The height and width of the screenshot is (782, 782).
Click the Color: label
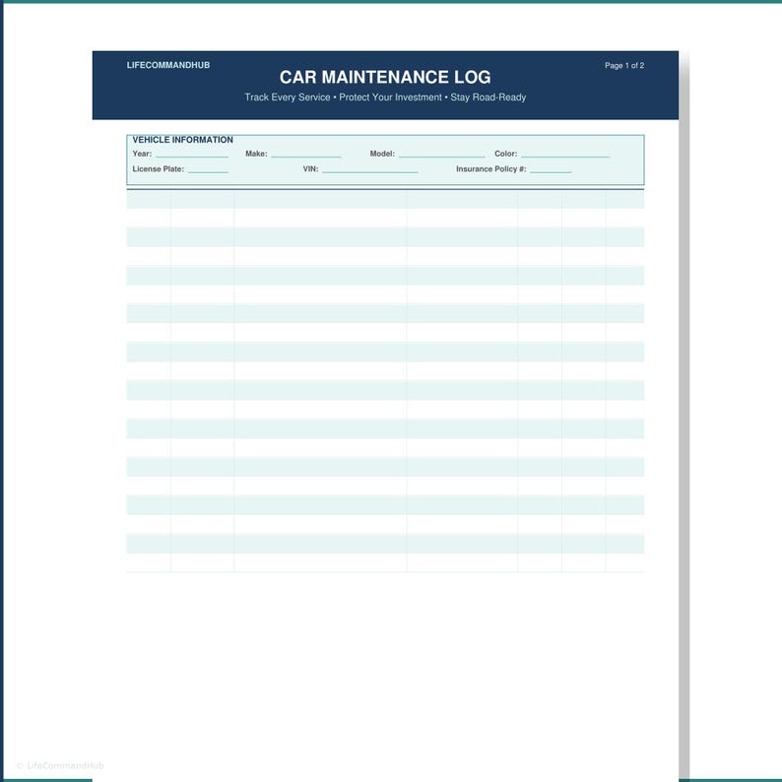(x=505, y=154)
